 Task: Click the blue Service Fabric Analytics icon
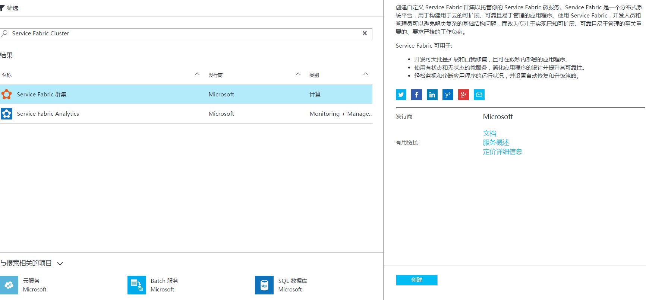pyautogui.click(x=6, y=114)
